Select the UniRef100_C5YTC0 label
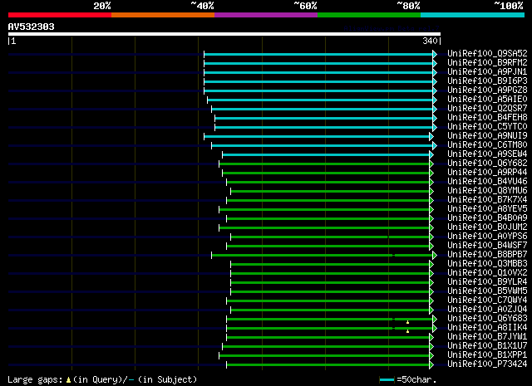This screenshot has height=386, width=532. 487,127
